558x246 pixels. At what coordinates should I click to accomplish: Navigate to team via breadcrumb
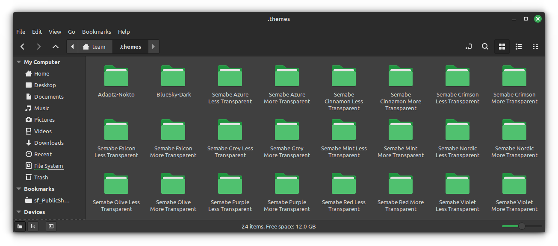click(x=95, y=46)
